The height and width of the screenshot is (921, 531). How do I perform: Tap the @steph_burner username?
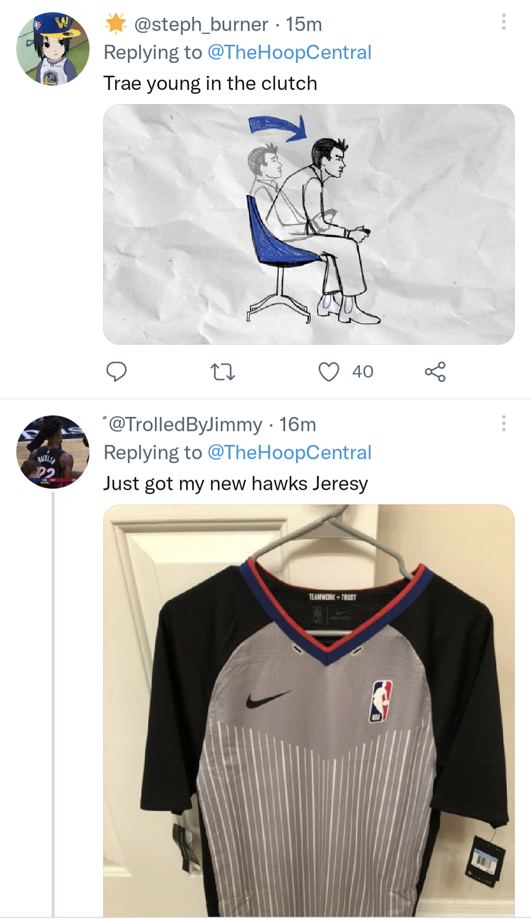coord(201,24)
